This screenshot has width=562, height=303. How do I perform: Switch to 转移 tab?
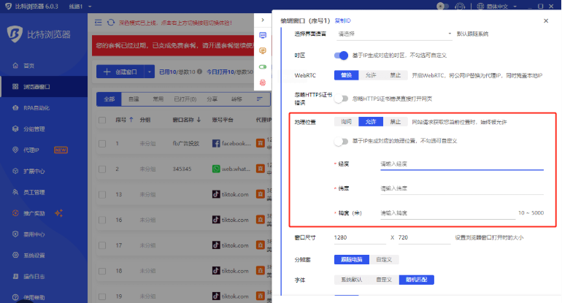tap(236, 99)
